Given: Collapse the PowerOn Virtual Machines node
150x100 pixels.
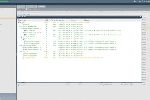Looking at the screenshot, I should click(20, 37).
